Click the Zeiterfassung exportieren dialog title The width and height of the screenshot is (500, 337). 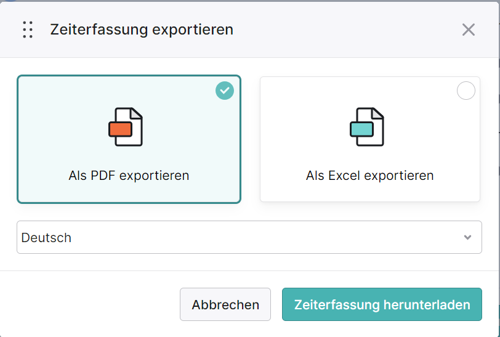pos(142,30)
